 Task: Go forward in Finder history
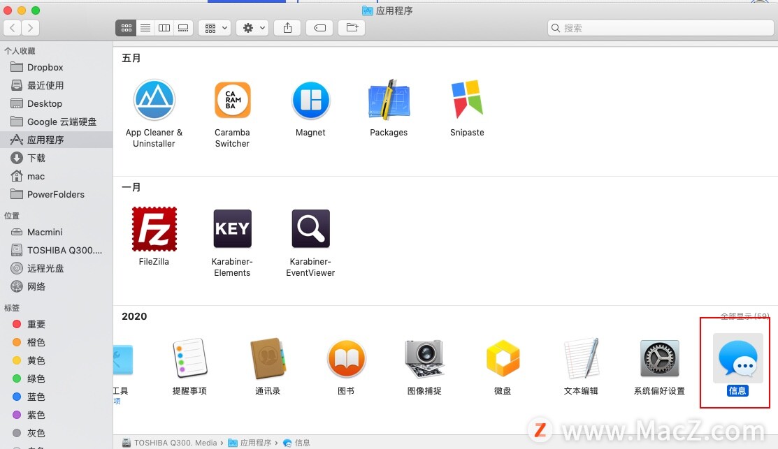click(x=30, y=28)
